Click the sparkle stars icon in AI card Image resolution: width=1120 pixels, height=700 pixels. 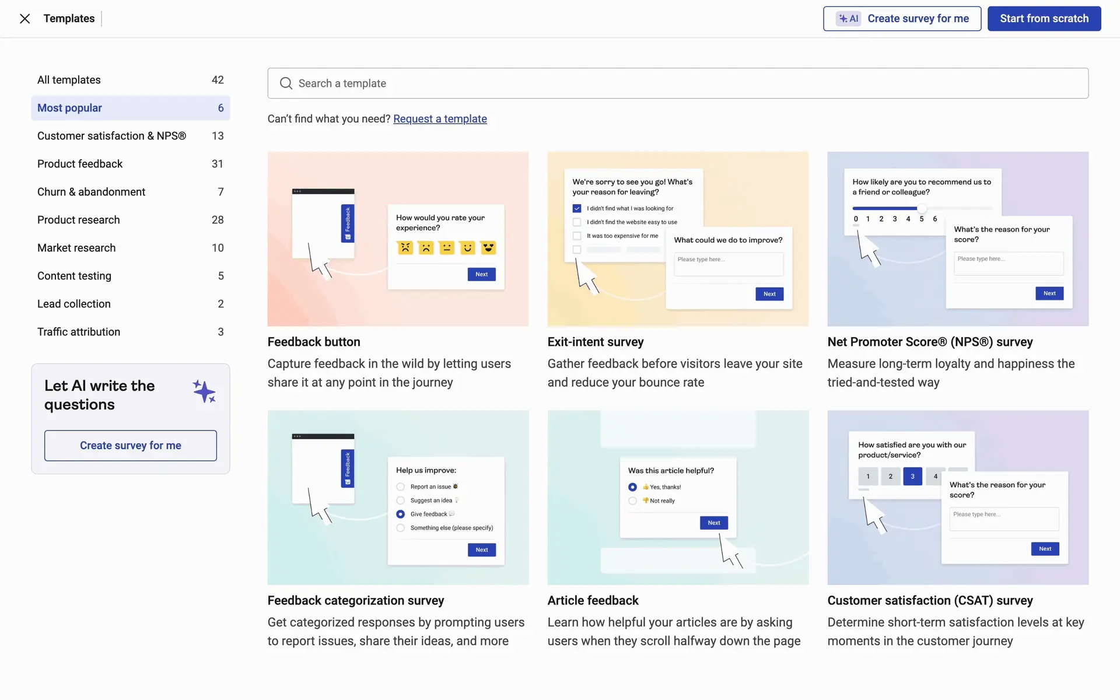click(204, 391)
